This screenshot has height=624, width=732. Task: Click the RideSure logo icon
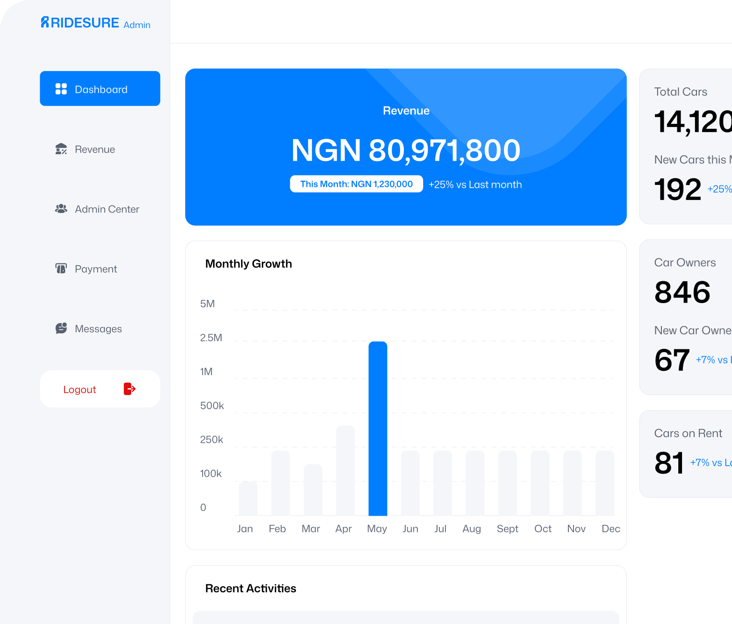point(45,22)
